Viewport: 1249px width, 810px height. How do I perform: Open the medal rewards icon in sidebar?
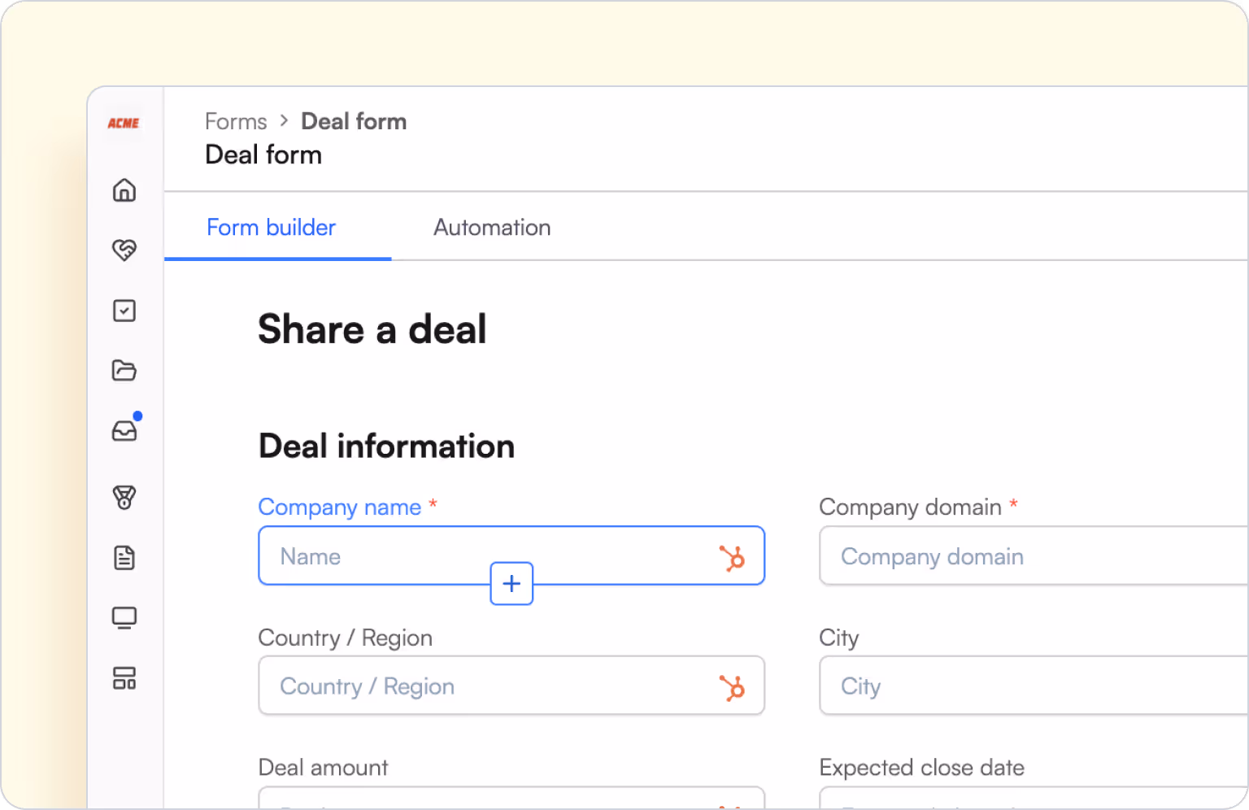pos(124,497)
